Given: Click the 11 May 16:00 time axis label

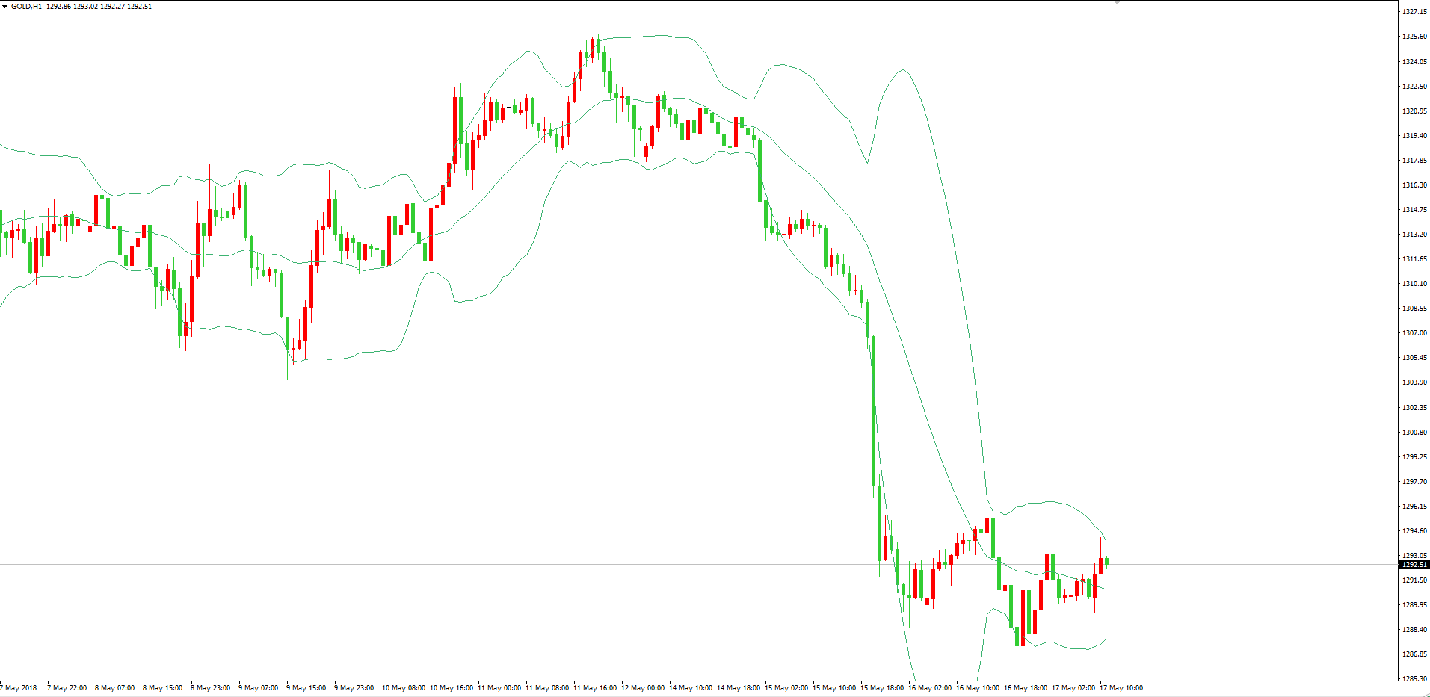Looking at the screenshot, I should pyautogui.click(x=596, y=688).
